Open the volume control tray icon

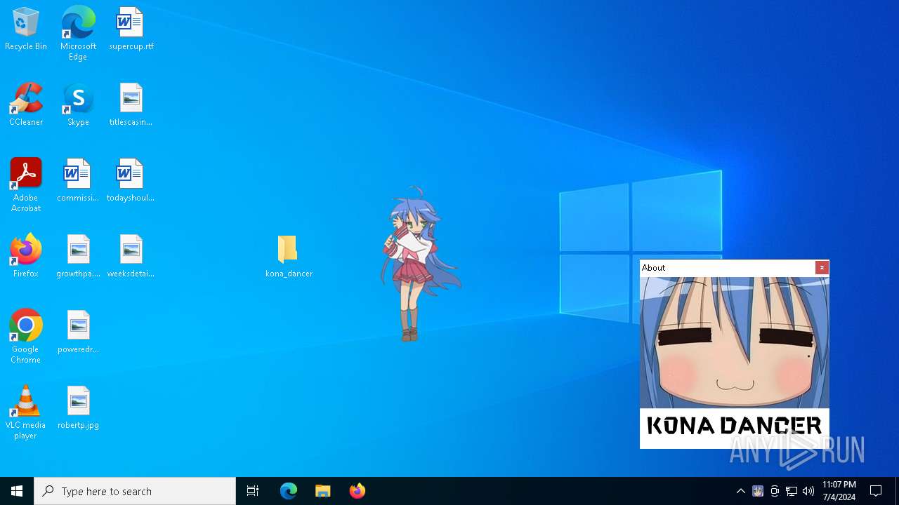[808, 491]
